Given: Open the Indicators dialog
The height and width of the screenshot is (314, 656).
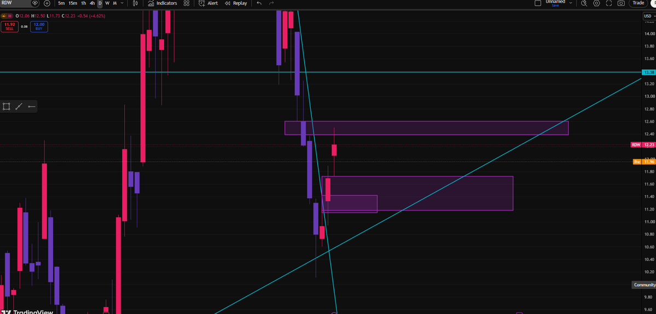Looking at the screenshot, I should [x=162, y=3].
